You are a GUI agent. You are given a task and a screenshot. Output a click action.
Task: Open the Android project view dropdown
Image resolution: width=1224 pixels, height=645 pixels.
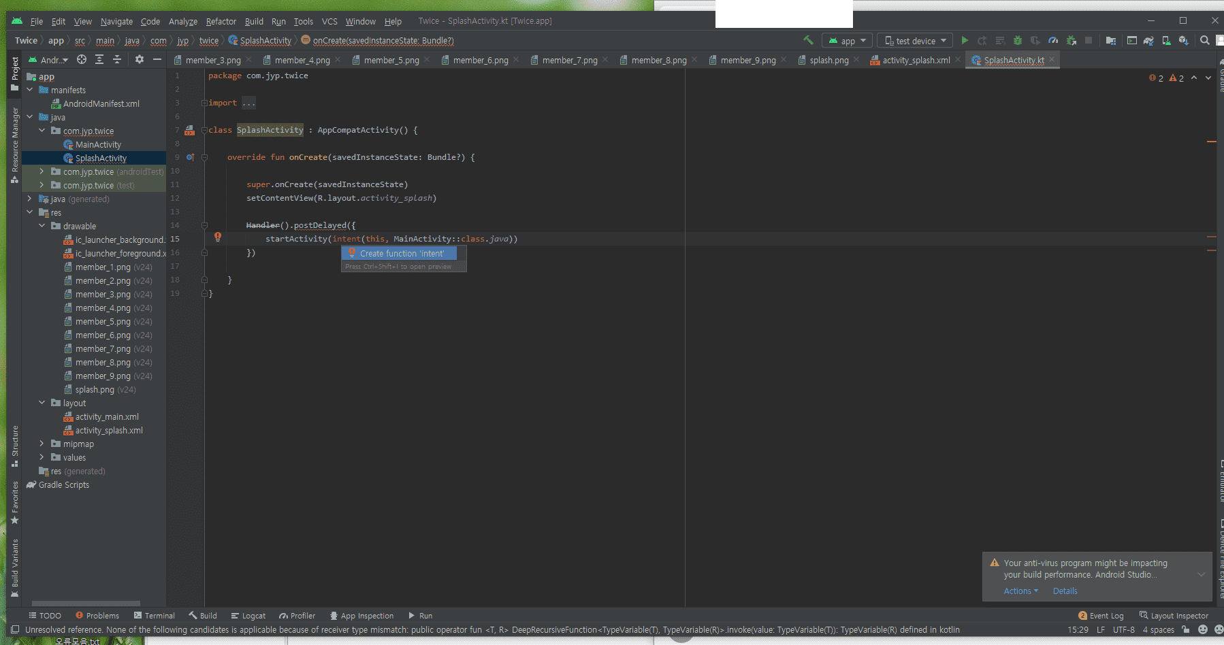[48, 60]
